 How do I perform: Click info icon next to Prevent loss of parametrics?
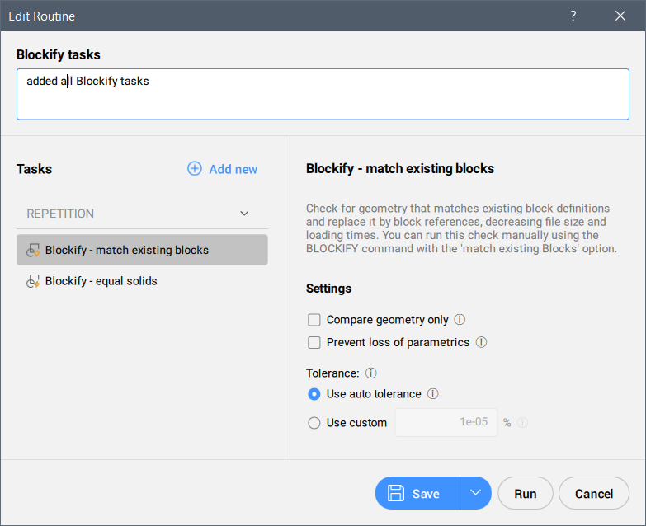tap(481, 342)
